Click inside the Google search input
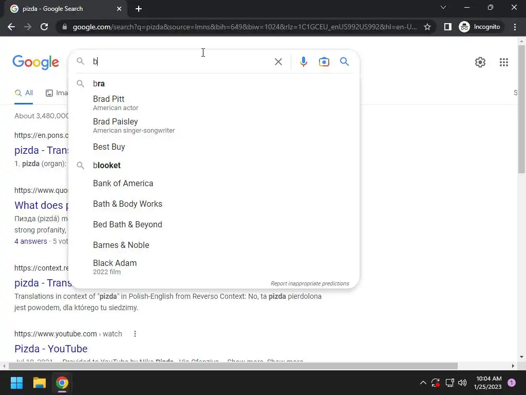Screen dimensions: 526x395 click(x=181, y=62)
